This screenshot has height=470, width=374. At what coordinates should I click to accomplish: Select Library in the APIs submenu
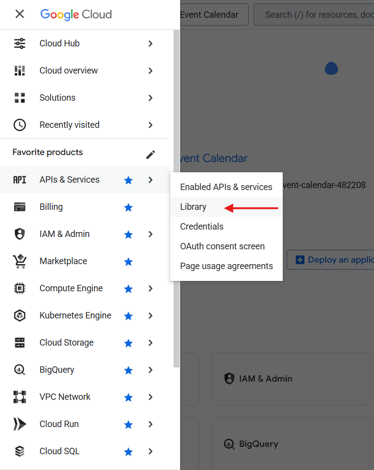pos(193,206)
